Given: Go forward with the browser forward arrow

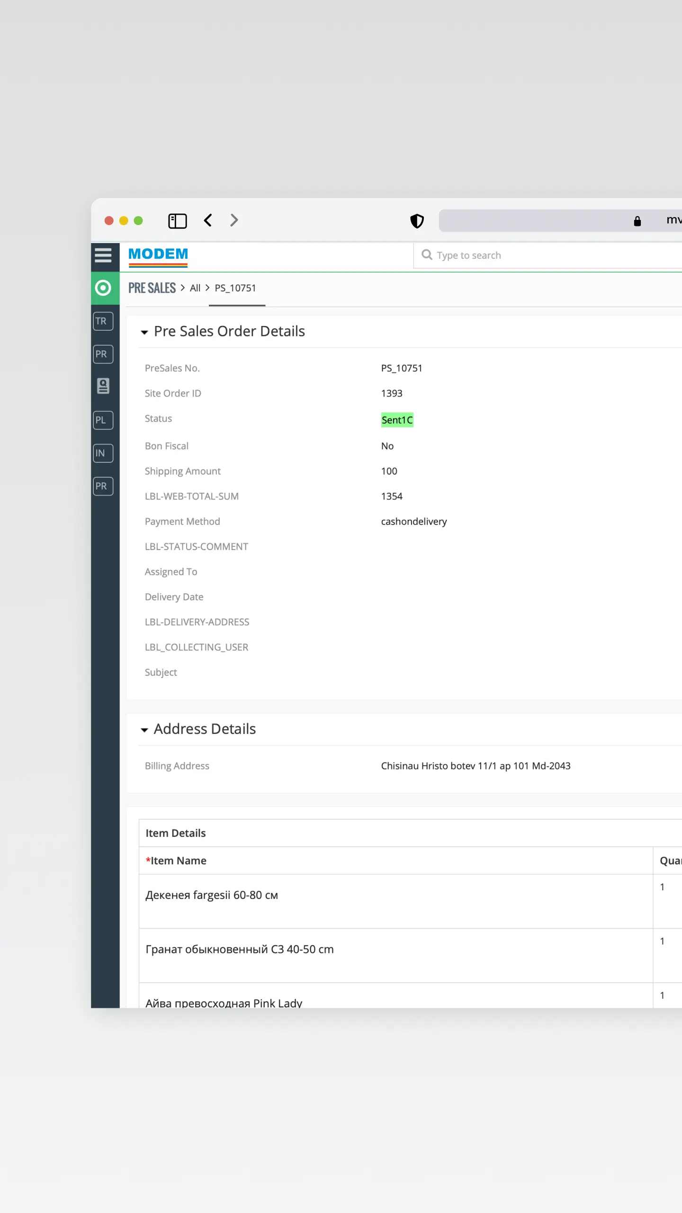Looking at the screenshot, I should click(x=234, y=220).
